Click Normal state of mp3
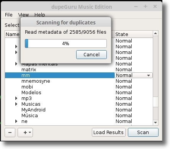This screenshot has width=170, height=149. click(124, 98)
